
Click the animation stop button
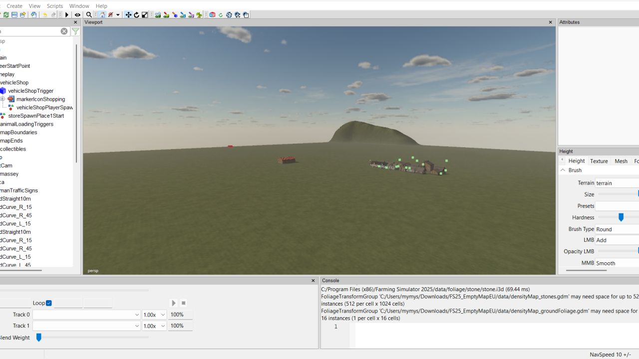184,303
